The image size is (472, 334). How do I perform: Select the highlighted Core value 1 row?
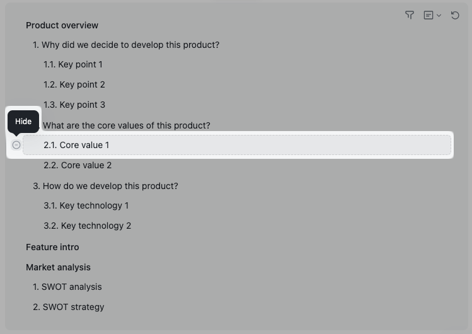[x=236, y=145]
